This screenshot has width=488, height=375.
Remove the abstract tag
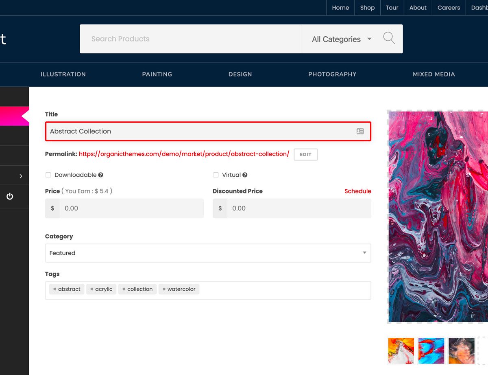pos(54,289)
